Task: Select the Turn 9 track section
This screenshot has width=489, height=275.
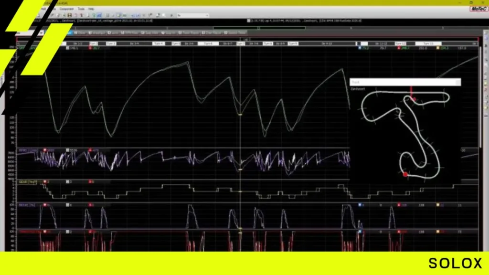Action: 293,43
